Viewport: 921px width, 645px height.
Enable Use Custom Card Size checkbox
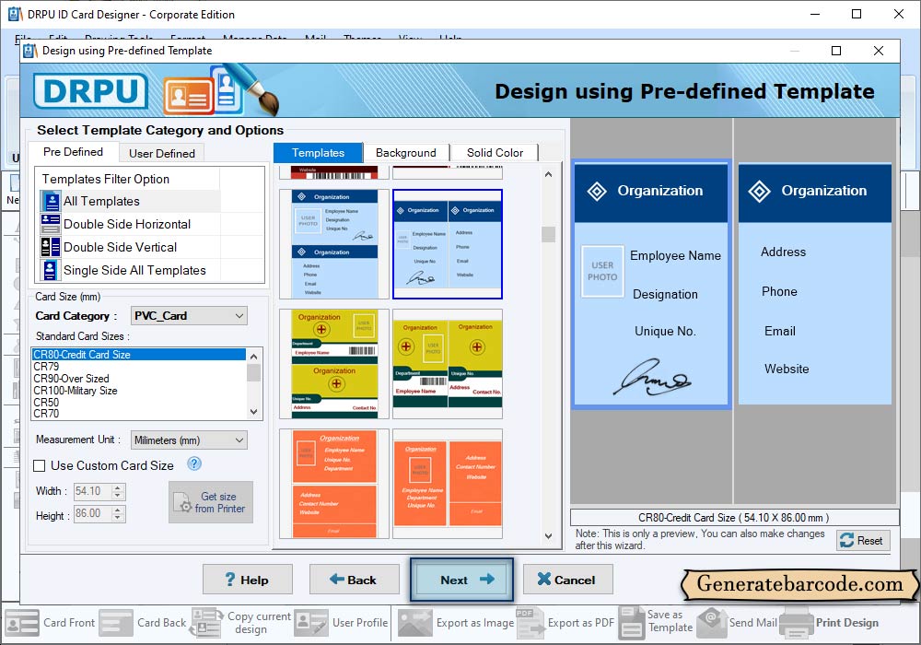coord(40,466)
